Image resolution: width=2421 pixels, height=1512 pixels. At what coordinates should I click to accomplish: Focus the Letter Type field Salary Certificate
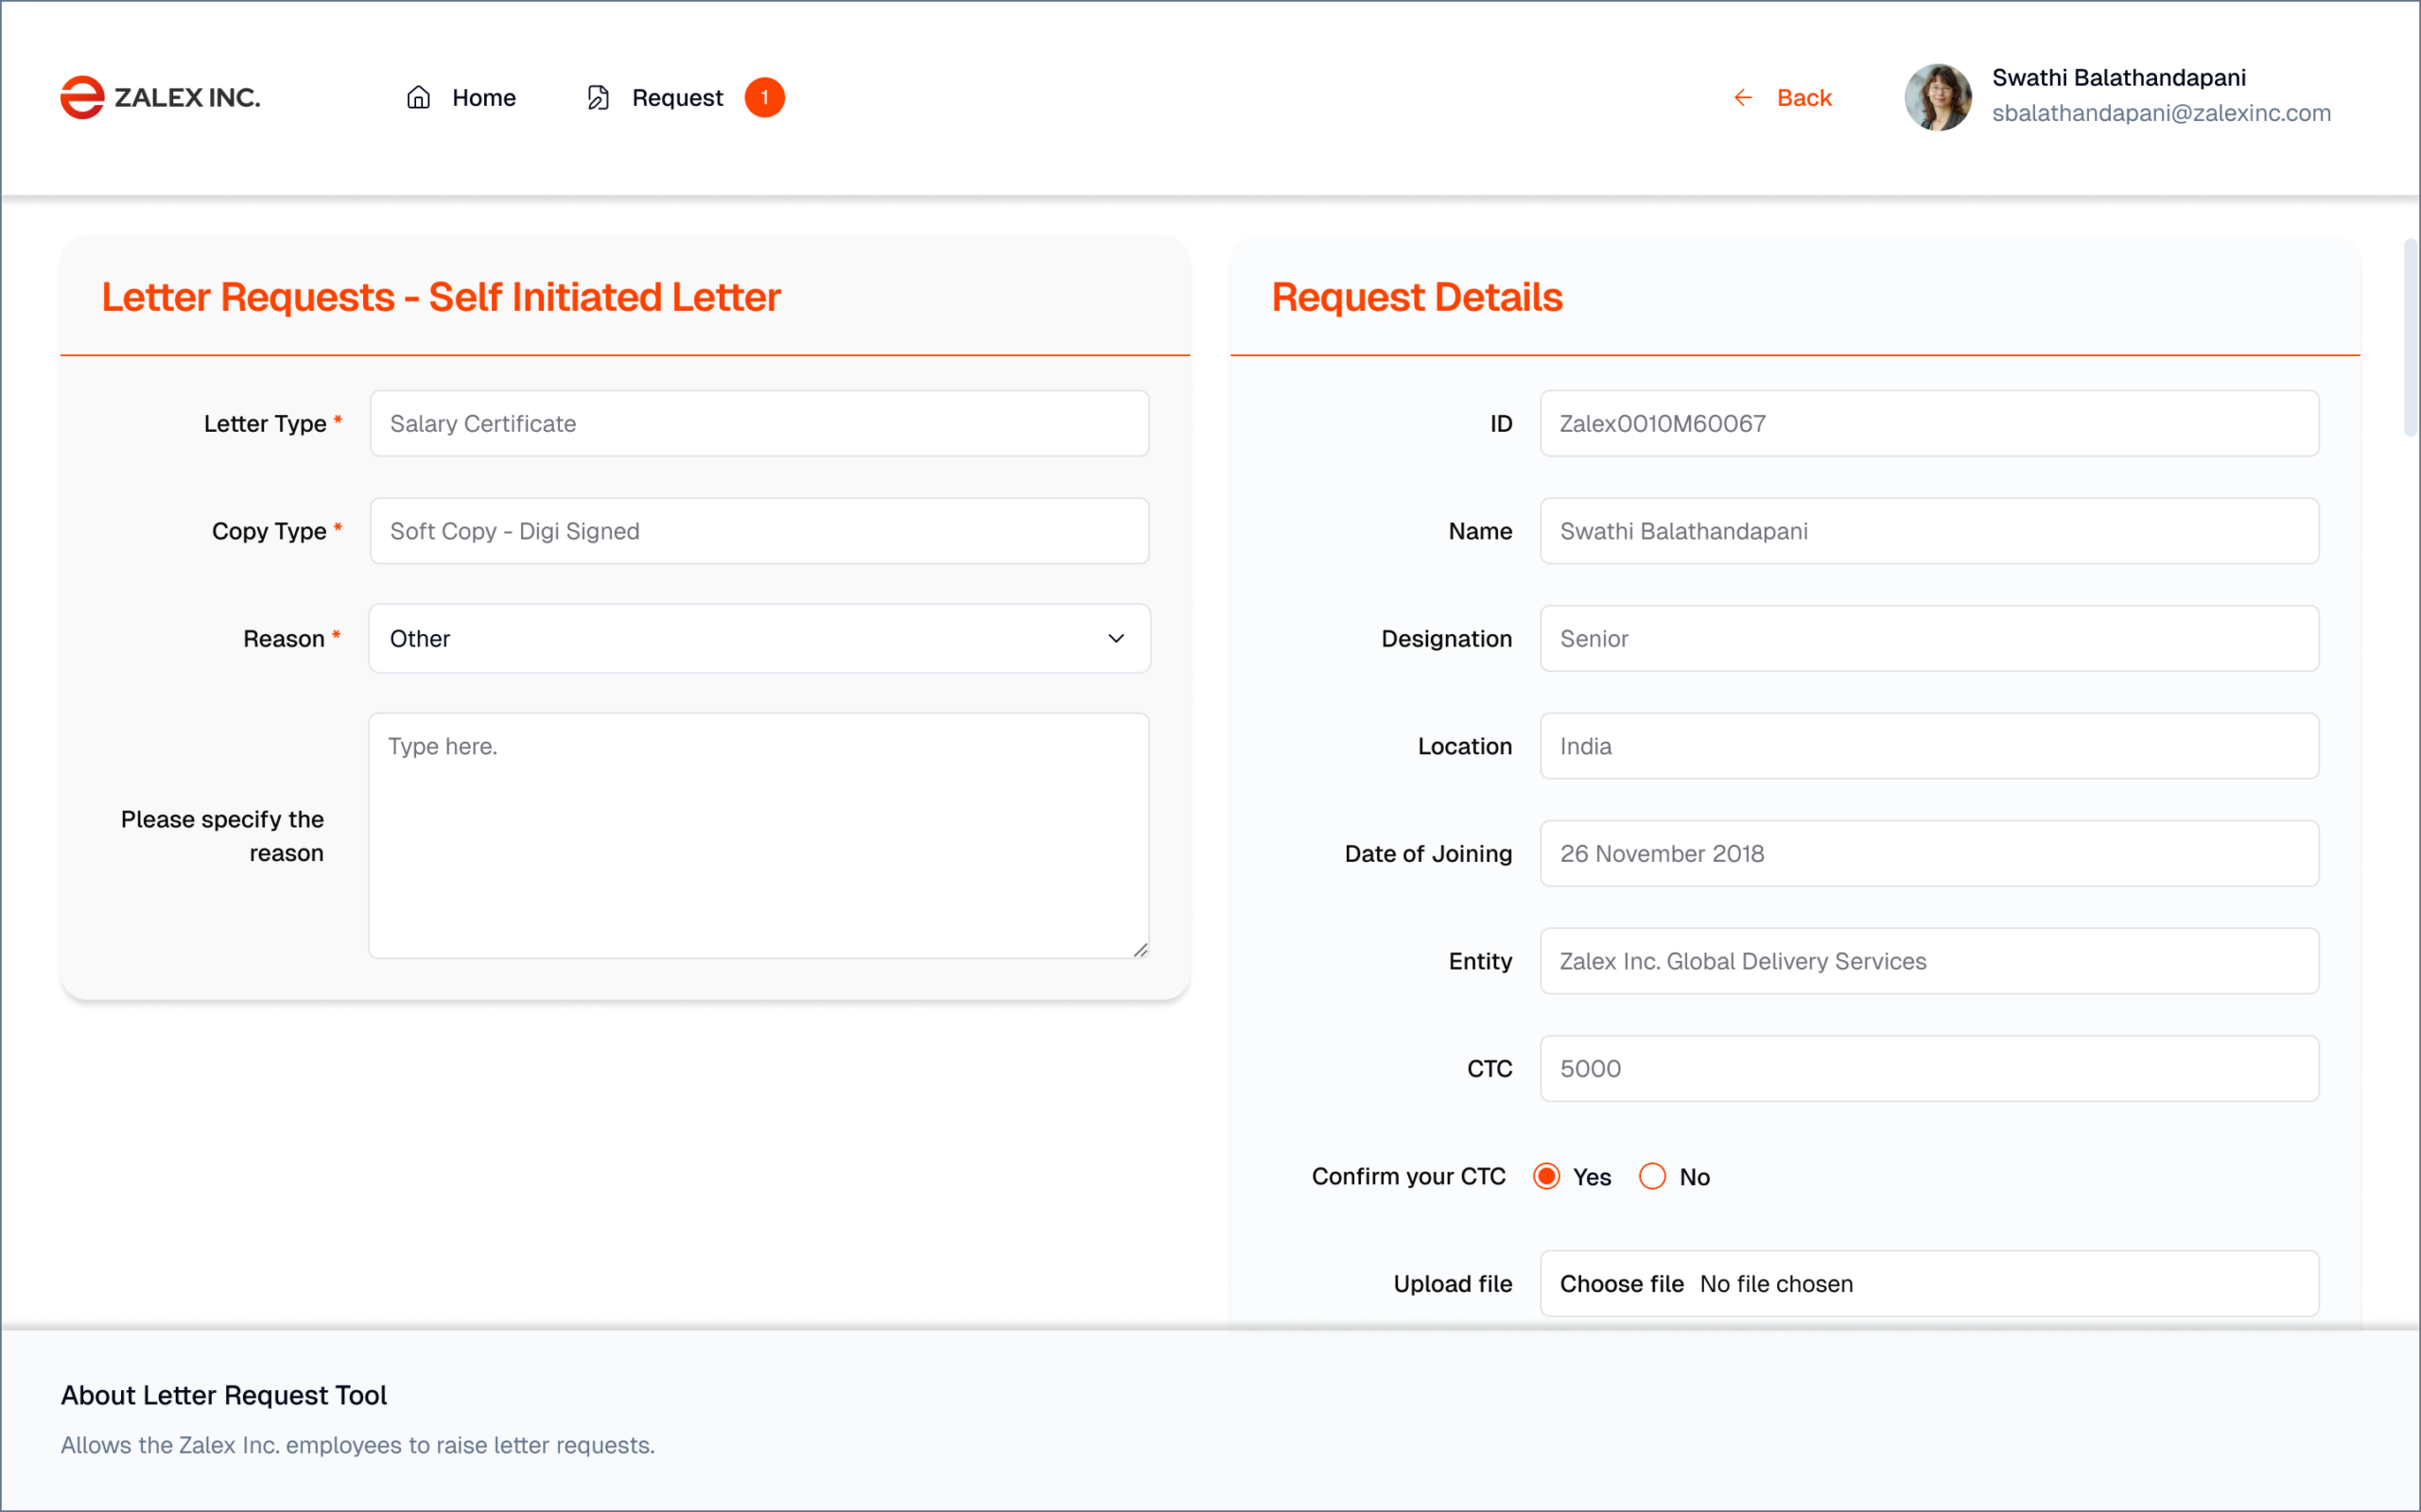coord(759,423)
